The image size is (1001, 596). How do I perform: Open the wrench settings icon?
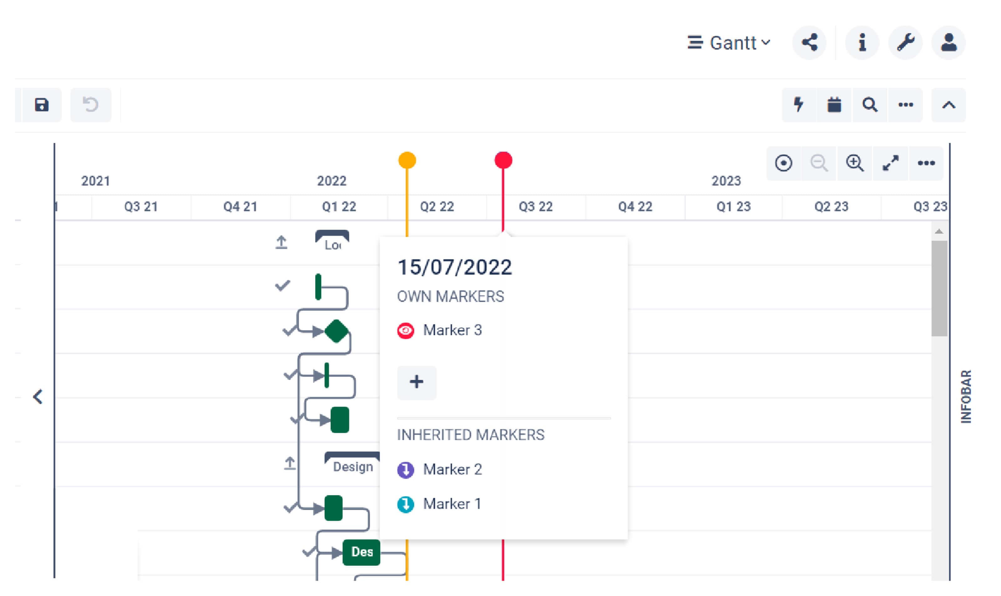tap(905, 43)
